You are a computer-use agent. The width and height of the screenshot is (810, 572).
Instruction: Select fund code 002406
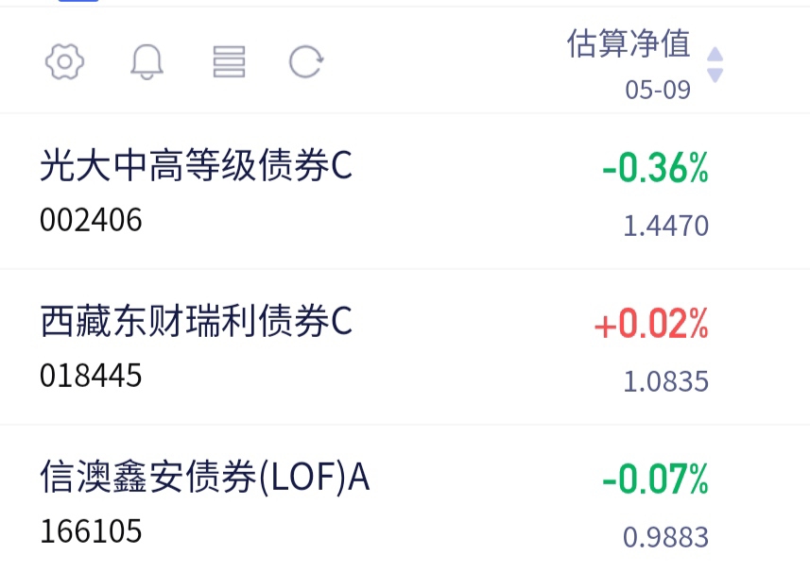point(91,220)
